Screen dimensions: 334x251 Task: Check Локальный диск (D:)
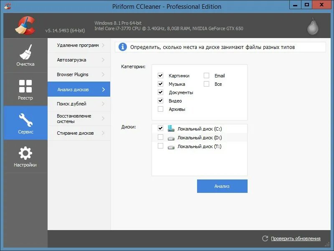[x=160, y=137]
